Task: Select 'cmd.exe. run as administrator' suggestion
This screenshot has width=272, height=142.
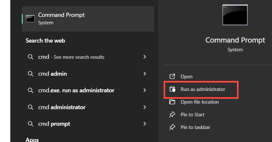Action: click(x=88, y=90)
